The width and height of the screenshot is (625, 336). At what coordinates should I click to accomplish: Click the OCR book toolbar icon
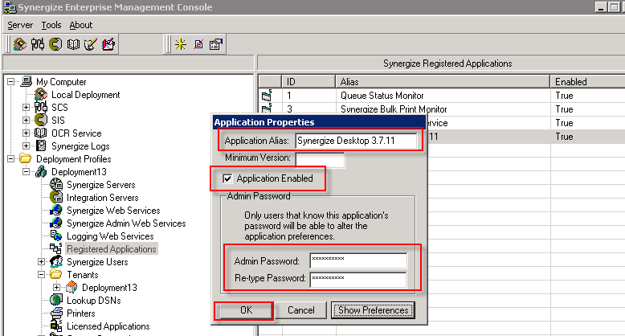pos(73,44)
